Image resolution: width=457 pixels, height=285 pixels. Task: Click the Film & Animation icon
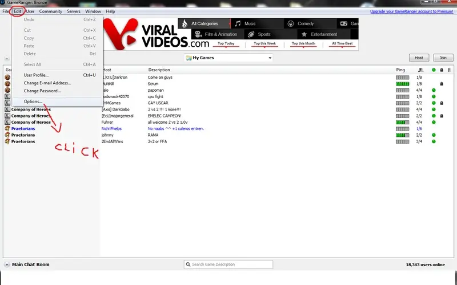(198, 34)
